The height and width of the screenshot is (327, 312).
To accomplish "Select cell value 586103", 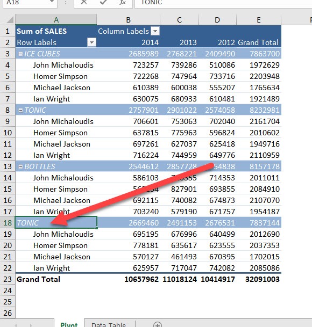I will click(129, 178).
